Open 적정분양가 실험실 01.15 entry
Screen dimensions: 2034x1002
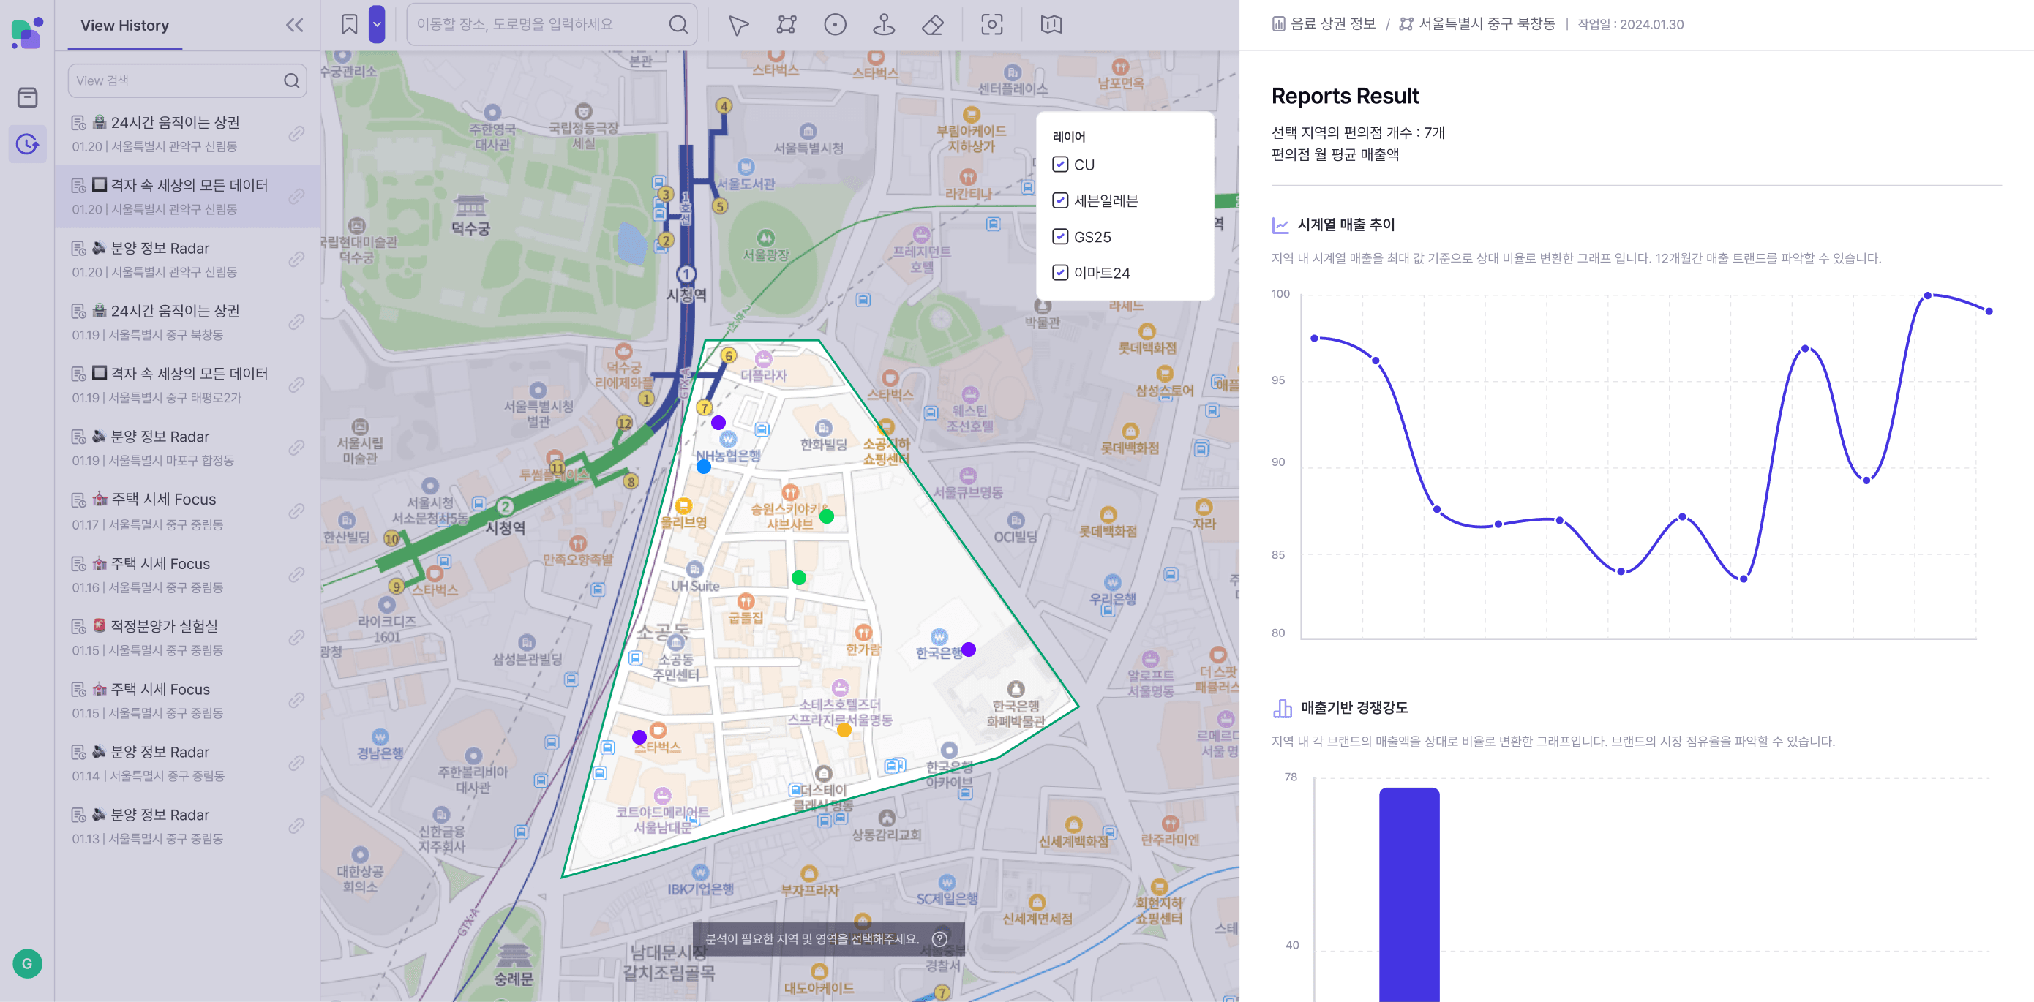pos(187,637)
